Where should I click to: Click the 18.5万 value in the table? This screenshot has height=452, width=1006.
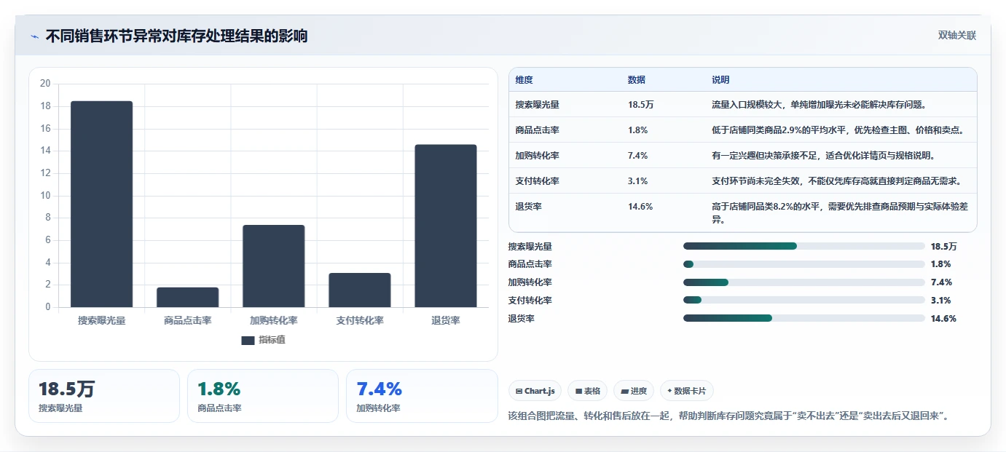[x=640, y=105]
